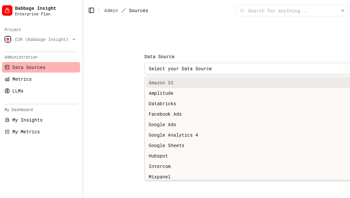Click the My Insights B icon

click(7, 120)
